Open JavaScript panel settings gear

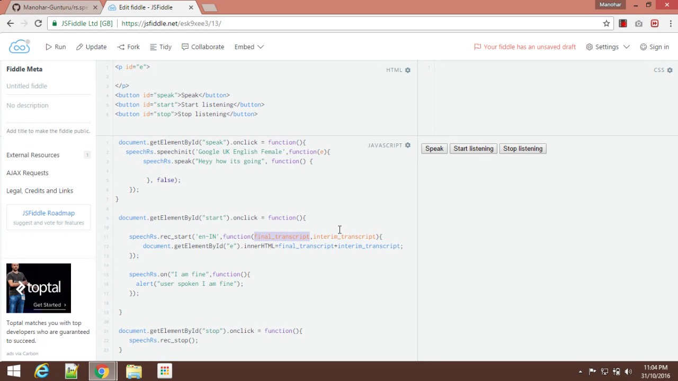408,145
